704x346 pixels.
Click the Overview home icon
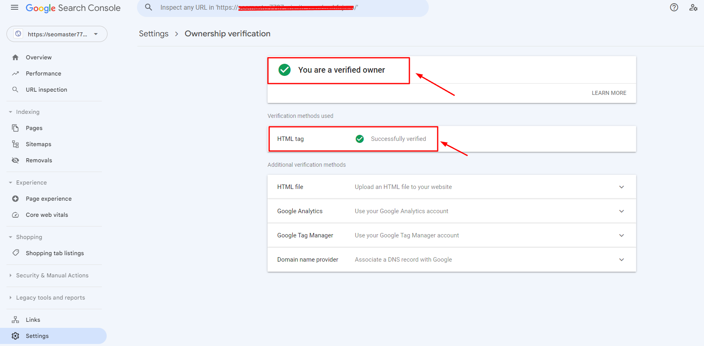[15, 57]
